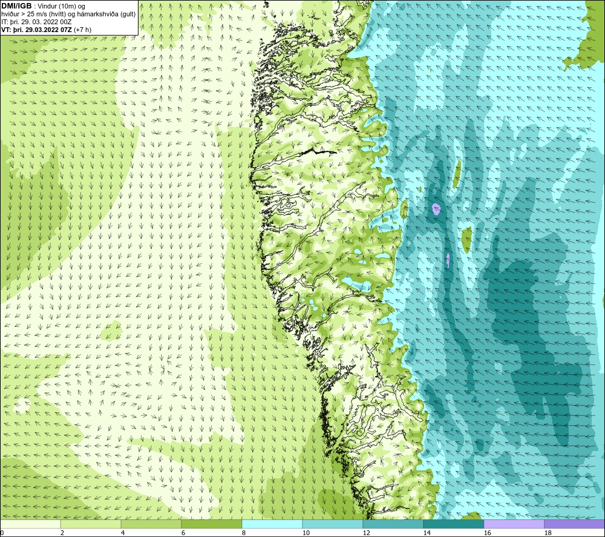The height and width of the screenshot is (537, 605).
Task: Select the 12–14 m/s teal swatch
Action: pos(393,524)
